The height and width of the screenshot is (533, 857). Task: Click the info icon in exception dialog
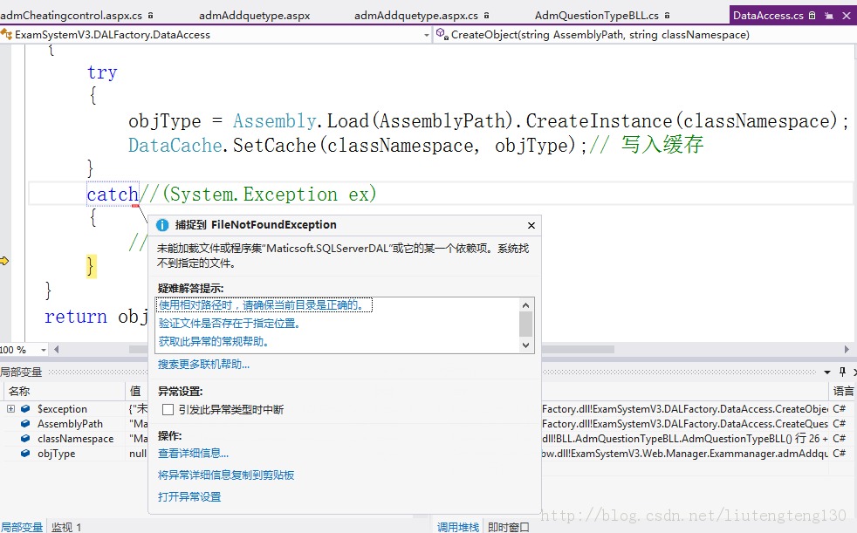(x=162, y=225)
